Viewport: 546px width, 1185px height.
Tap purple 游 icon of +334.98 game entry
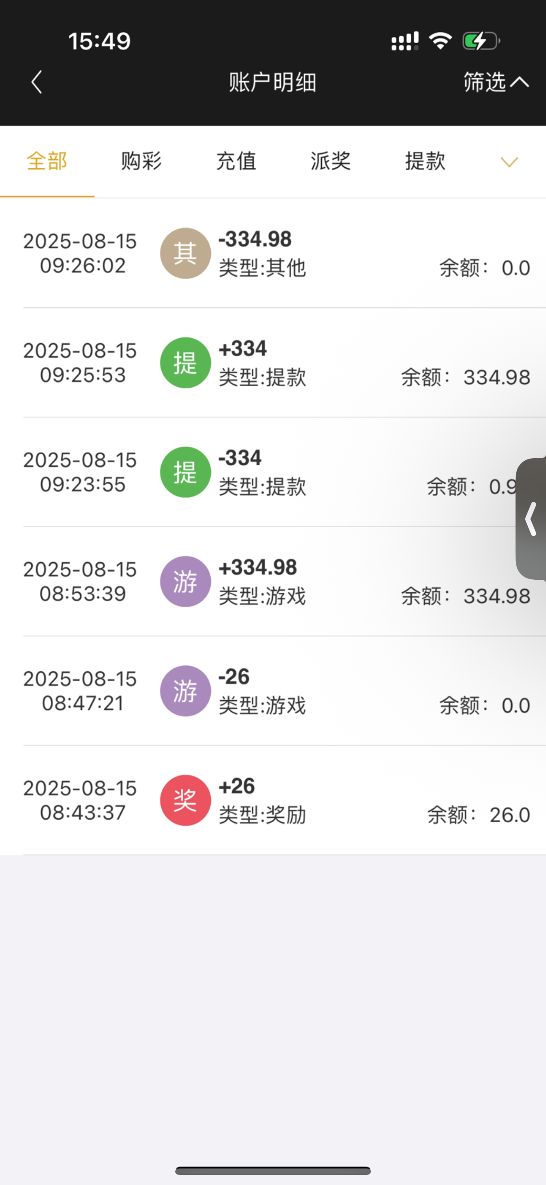pyautogui.click(x=185, y=581)
